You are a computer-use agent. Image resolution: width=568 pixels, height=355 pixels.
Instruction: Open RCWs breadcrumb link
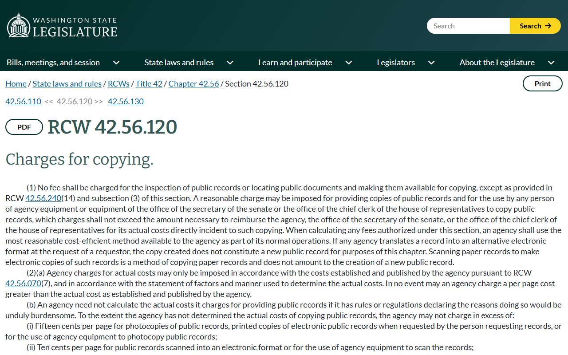(x=118, y=83)
